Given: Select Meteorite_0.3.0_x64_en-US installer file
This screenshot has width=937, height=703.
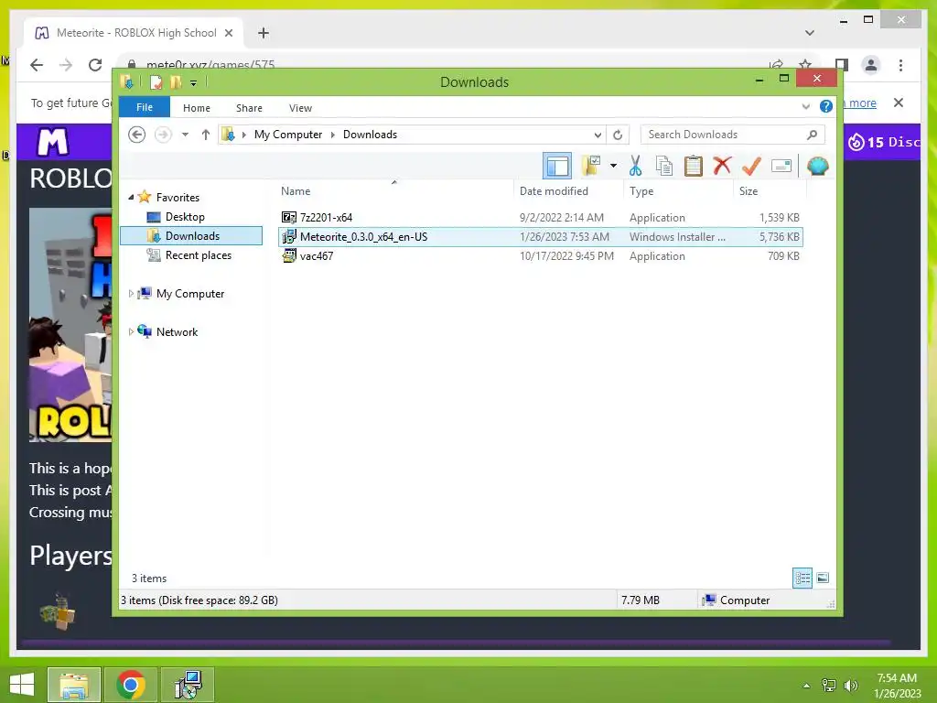Looking at the screenshot, I should point(540,237).
